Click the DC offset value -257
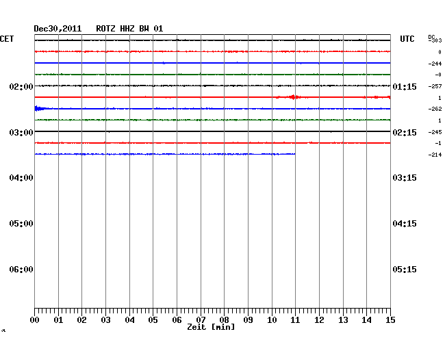This screenshot has width=445, height=338. click(435, 86)
